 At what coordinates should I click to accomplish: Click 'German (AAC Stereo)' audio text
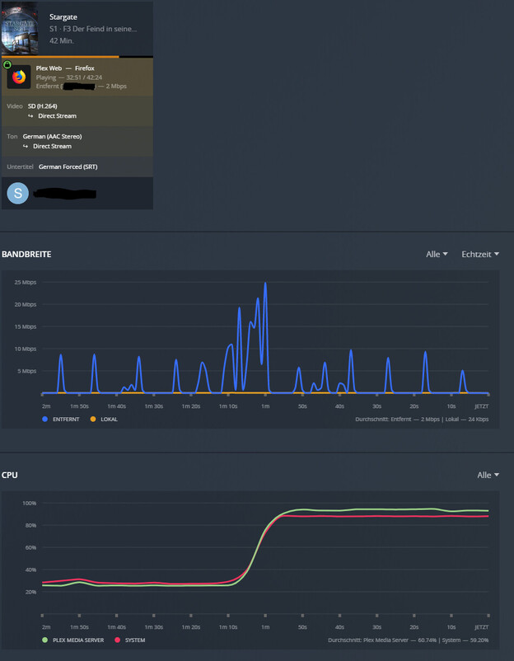52,136
